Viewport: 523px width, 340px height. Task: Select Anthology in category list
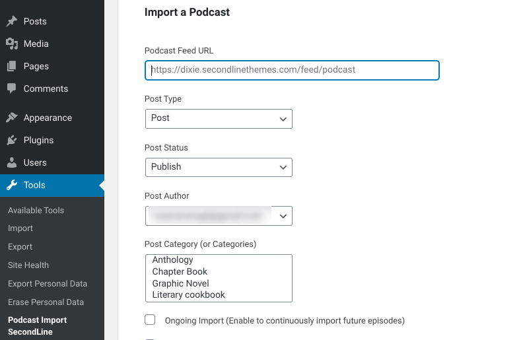pyautogui.click(x=172, y=260)
